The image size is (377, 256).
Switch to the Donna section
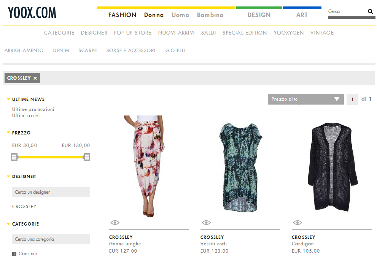(154, 15)
